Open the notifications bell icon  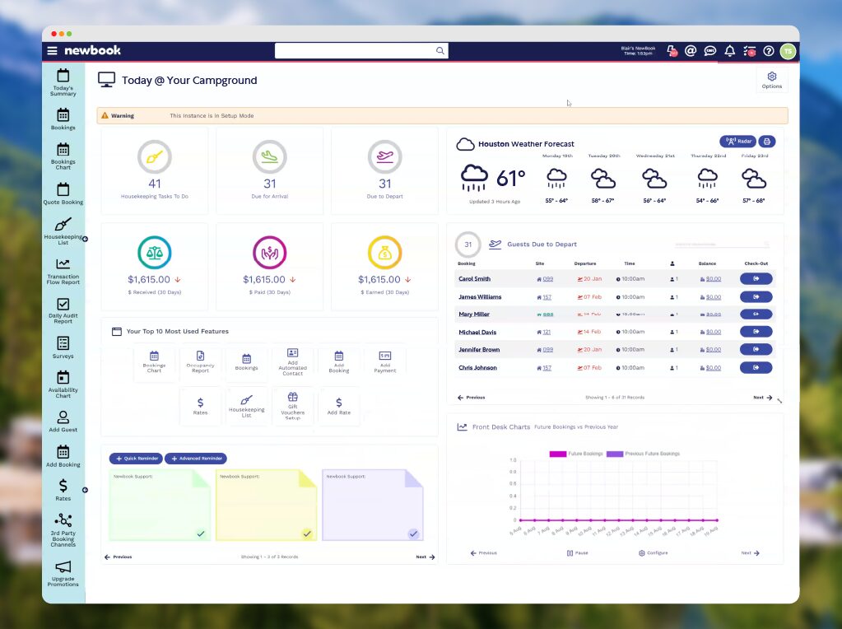(x=729, y=51)
